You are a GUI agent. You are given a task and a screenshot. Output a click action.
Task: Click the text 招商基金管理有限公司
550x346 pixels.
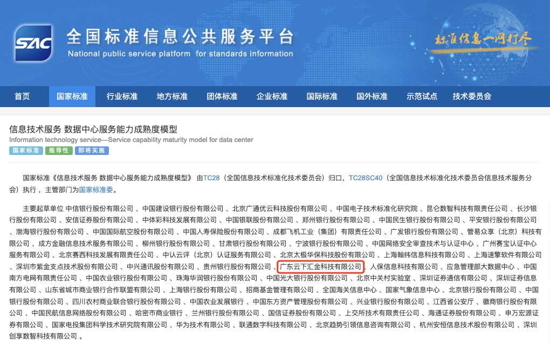point(279,290)
